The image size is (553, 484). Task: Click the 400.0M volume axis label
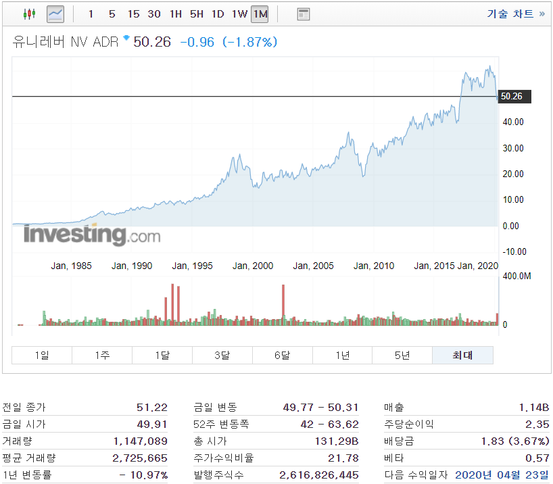coord(516,276)
